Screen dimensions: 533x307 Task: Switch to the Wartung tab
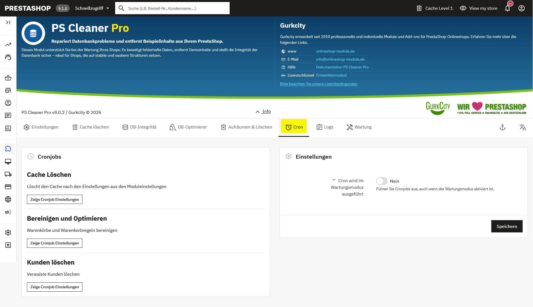click(x=359, y=127)
